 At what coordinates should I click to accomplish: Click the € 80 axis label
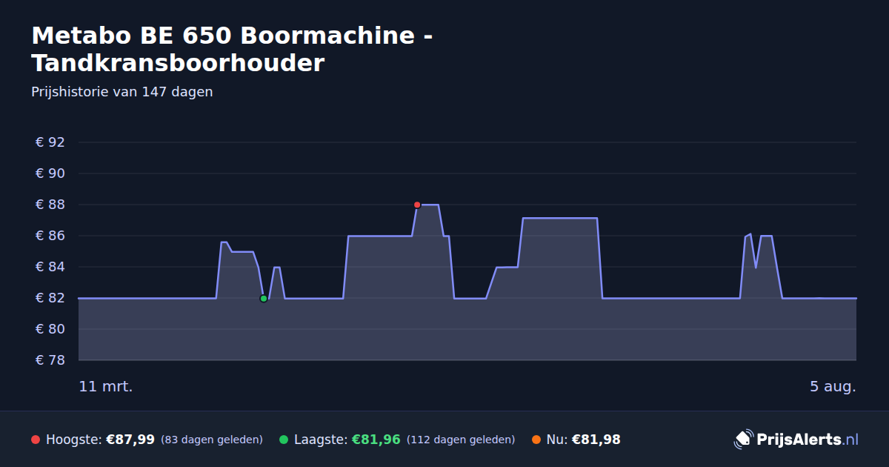[50, 329]
